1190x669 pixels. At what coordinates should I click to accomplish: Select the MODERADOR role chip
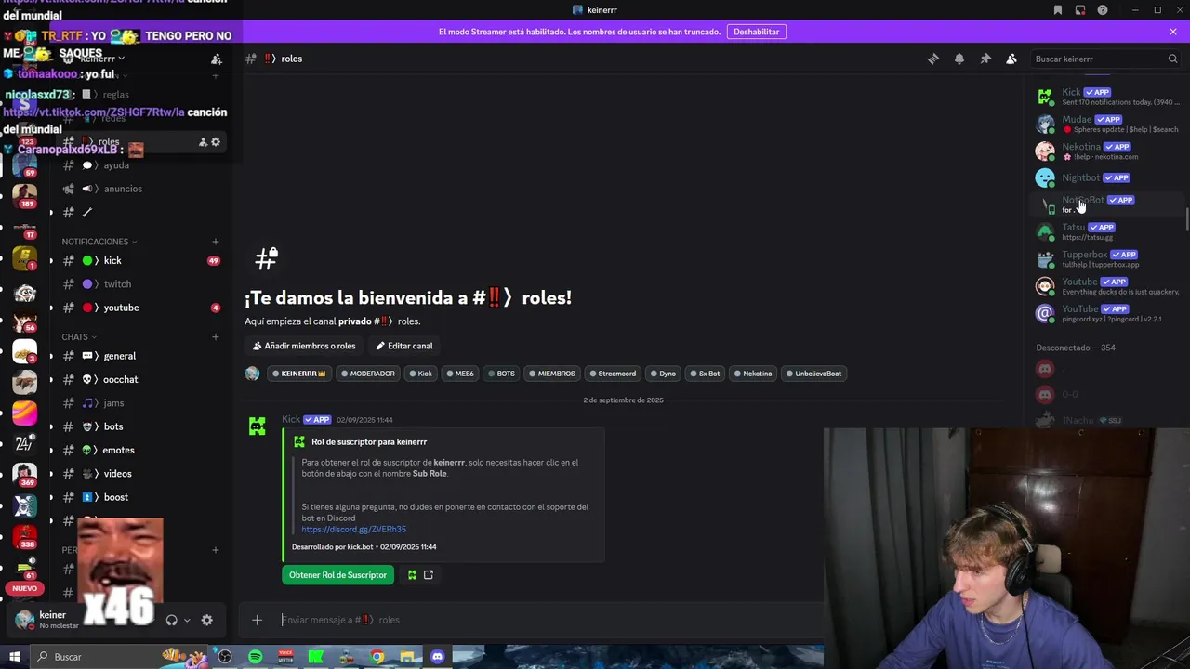pos(367,374)
